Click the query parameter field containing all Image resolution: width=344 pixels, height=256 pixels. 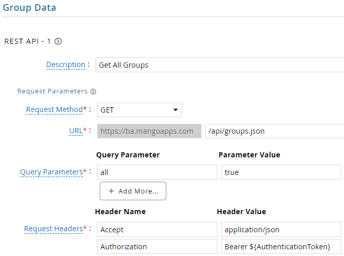pyautogui.click(x=157, y=172)
